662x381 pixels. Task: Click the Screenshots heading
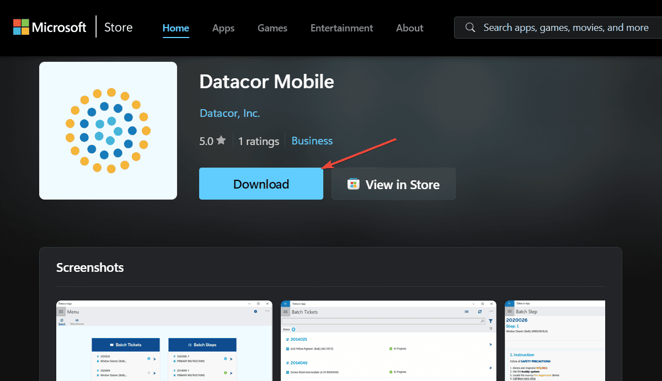(x=90, y=268)
